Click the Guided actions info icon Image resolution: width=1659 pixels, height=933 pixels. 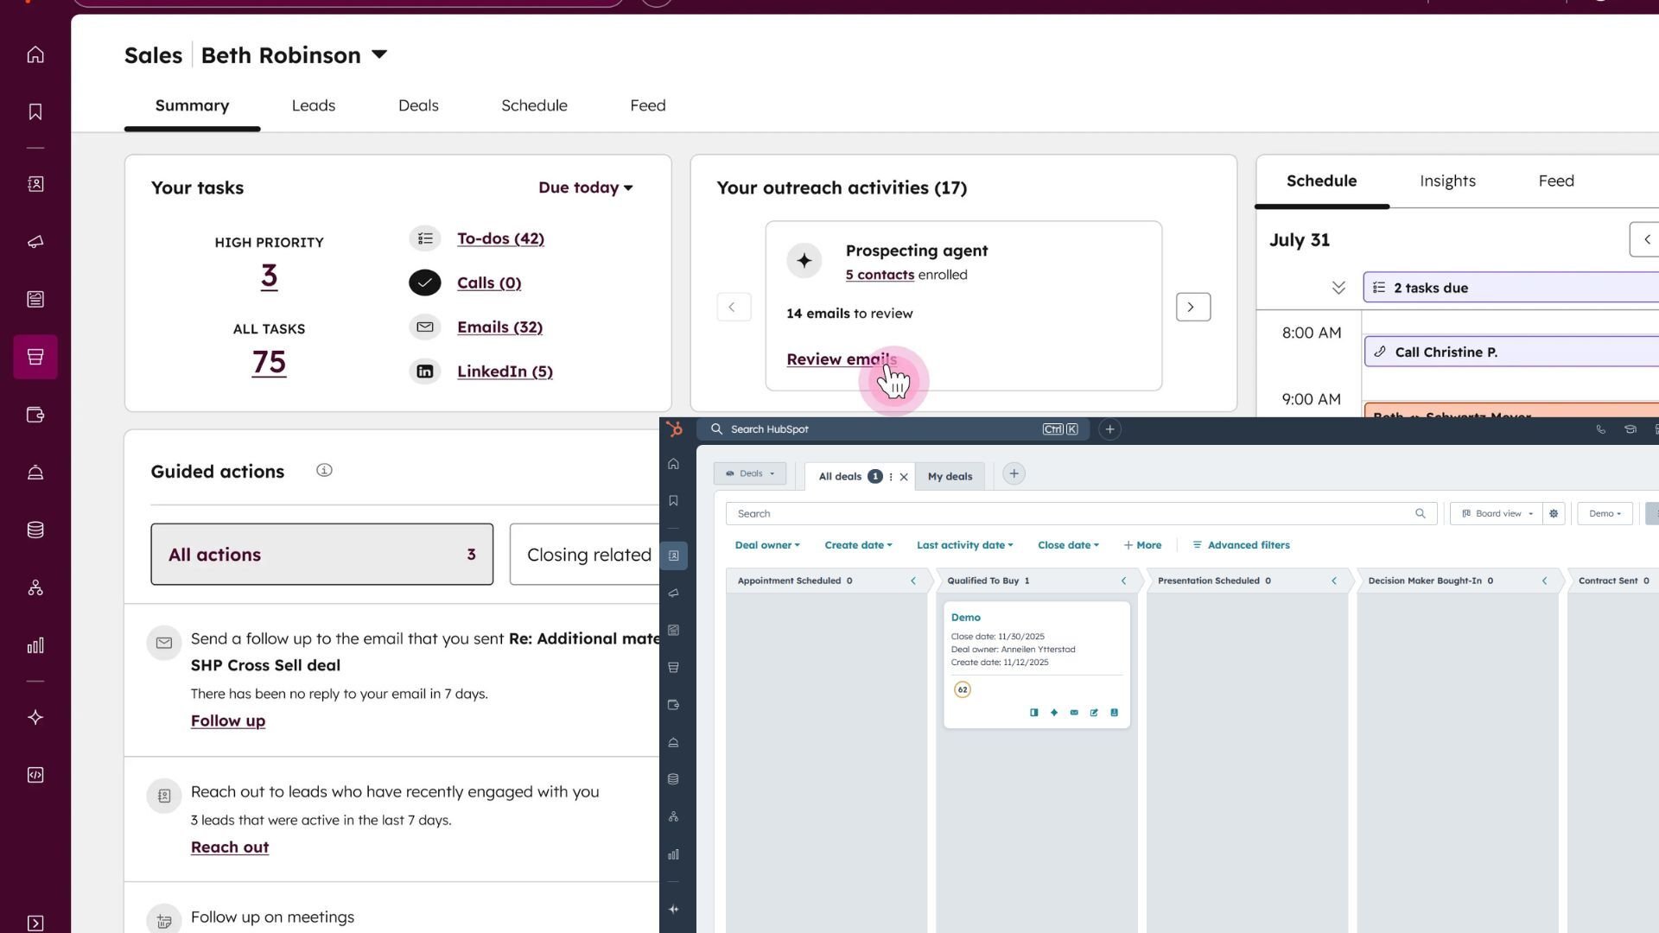pyautogui.click(x=324, y=471)
